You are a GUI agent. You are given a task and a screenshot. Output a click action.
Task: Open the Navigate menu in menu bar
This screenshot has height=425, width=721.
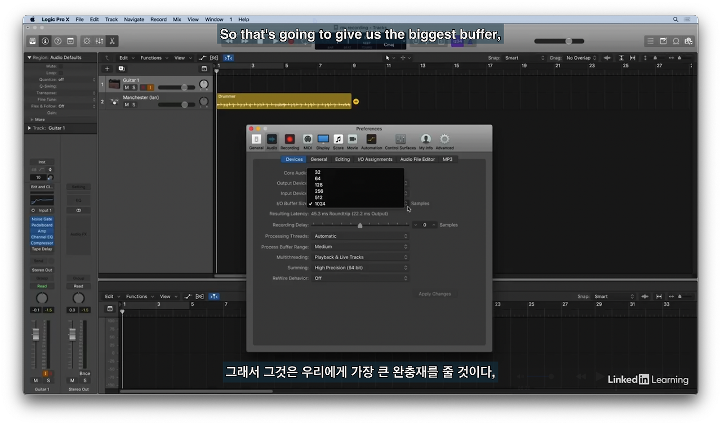tap(134, 19)
